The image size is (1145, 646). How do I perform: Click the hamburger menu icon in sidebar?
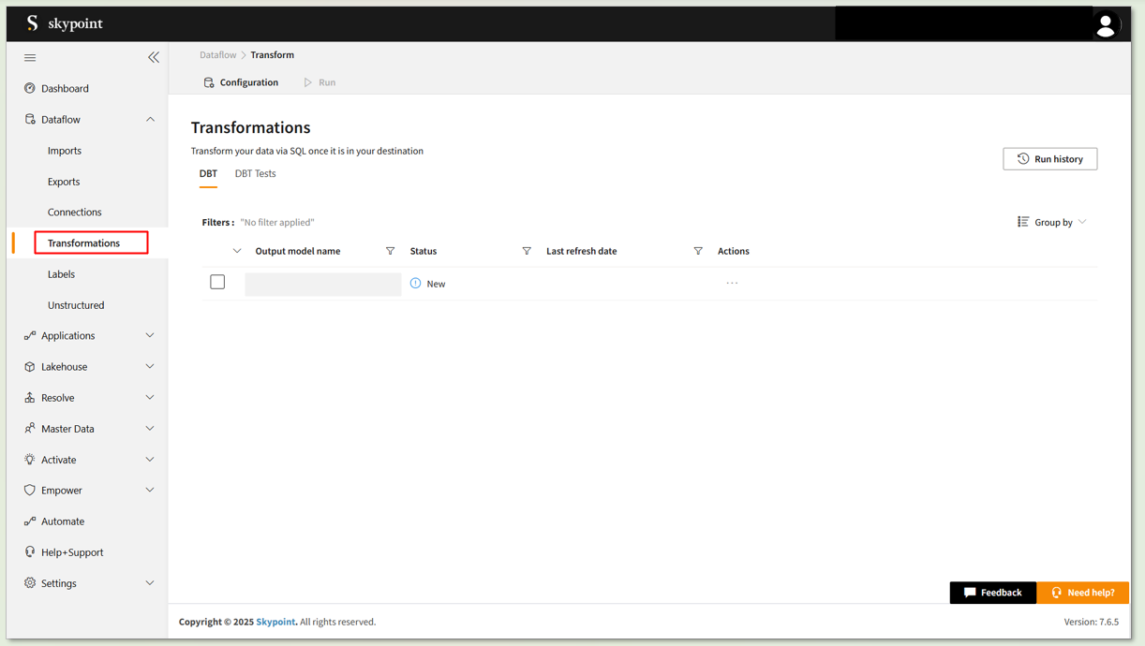[30, 58]
